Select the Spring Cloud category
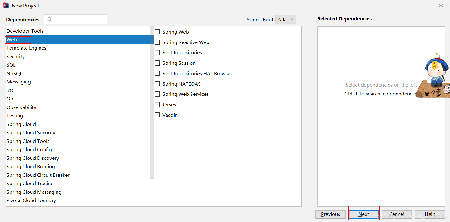Viewport: 450px width, 222px height. pyautogui.click(x=78, y=124)
